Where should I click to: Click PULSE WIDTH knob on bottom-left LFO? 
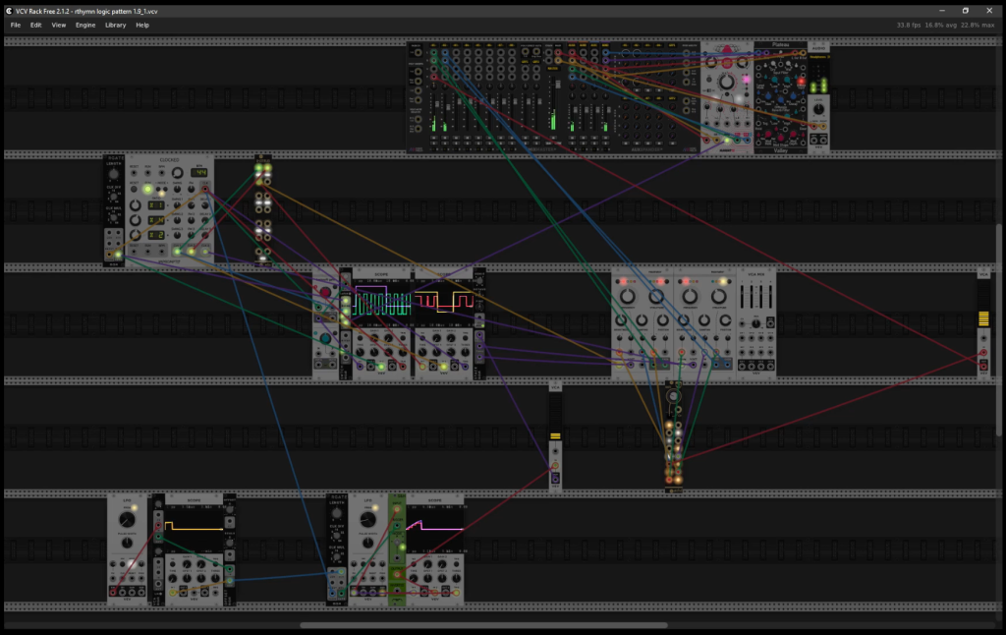coord(127,543)
